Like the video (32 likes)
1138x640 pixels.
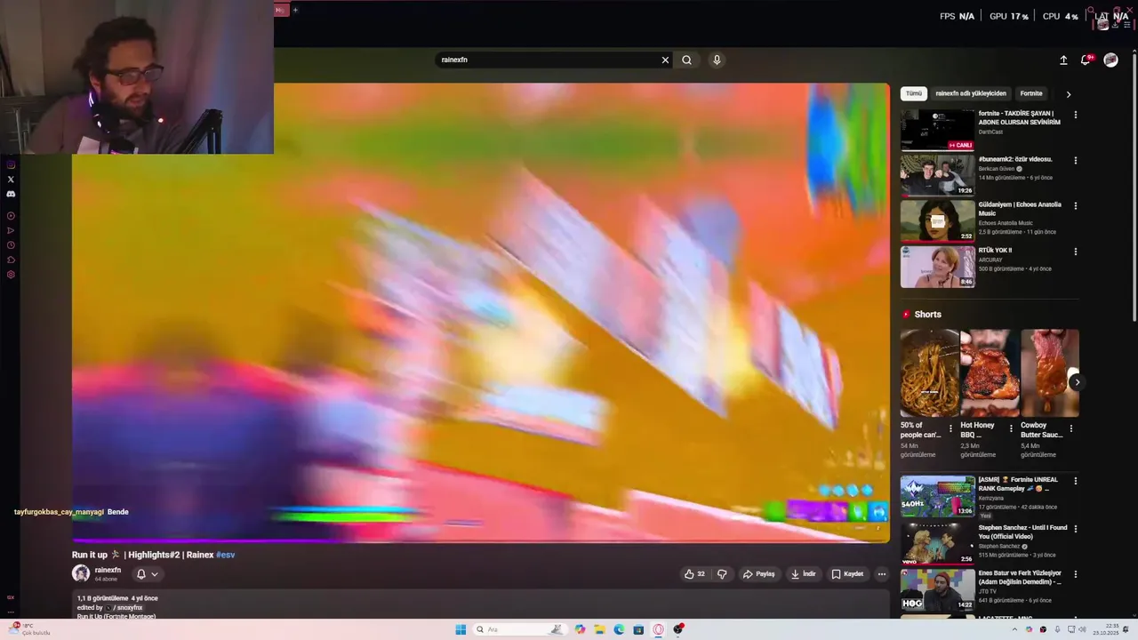tap(694, 574)
